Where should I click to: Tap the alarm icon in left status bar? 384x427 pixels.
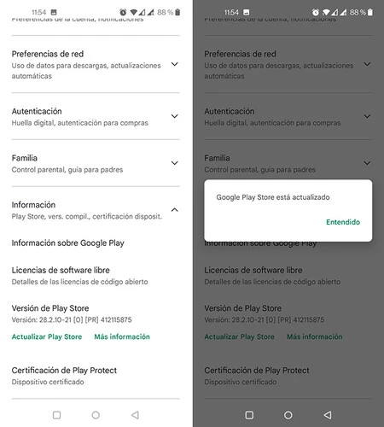[x=123, y=12]
